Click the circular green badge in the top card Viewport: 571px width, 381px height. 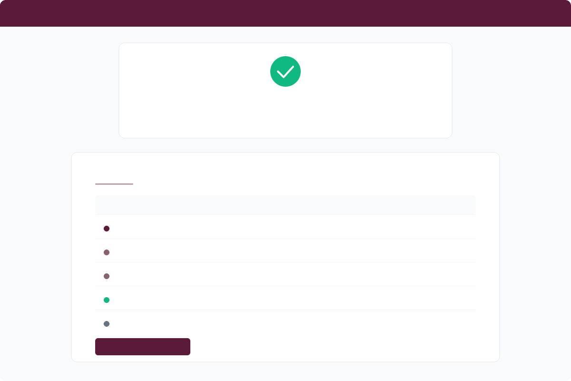(285, 71)
